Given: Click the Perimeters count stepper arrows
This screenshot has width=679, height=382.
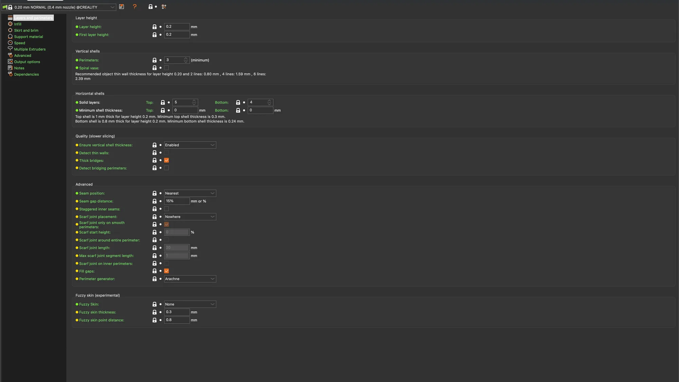Looking at the screenshot, I should [186, 60].
